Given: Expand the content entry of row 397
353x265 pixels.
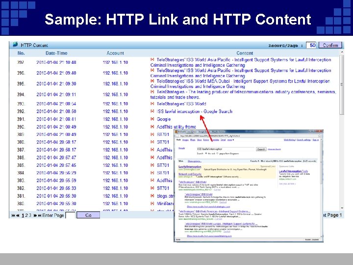Looking at the screenshot, I should [x=152, y=59].
